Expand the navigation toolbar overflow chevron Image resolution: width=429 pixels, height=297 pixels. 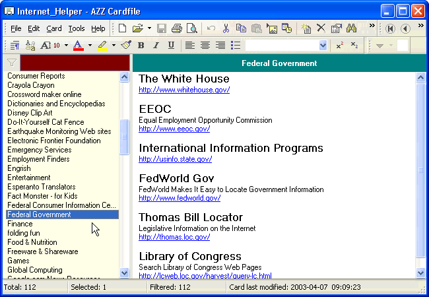pyautogui.click(x=421, y=26)
